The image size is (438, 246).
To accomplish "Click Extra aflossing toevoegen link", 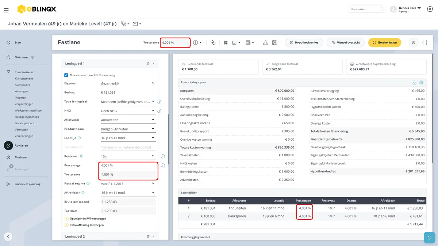I will click(87, 225).
